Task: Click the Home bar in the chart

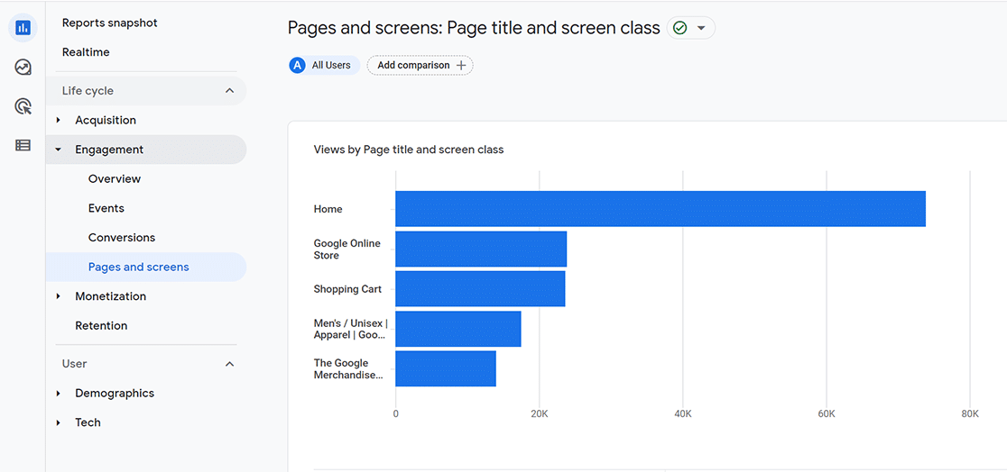Action: click(x=661, y=209)
